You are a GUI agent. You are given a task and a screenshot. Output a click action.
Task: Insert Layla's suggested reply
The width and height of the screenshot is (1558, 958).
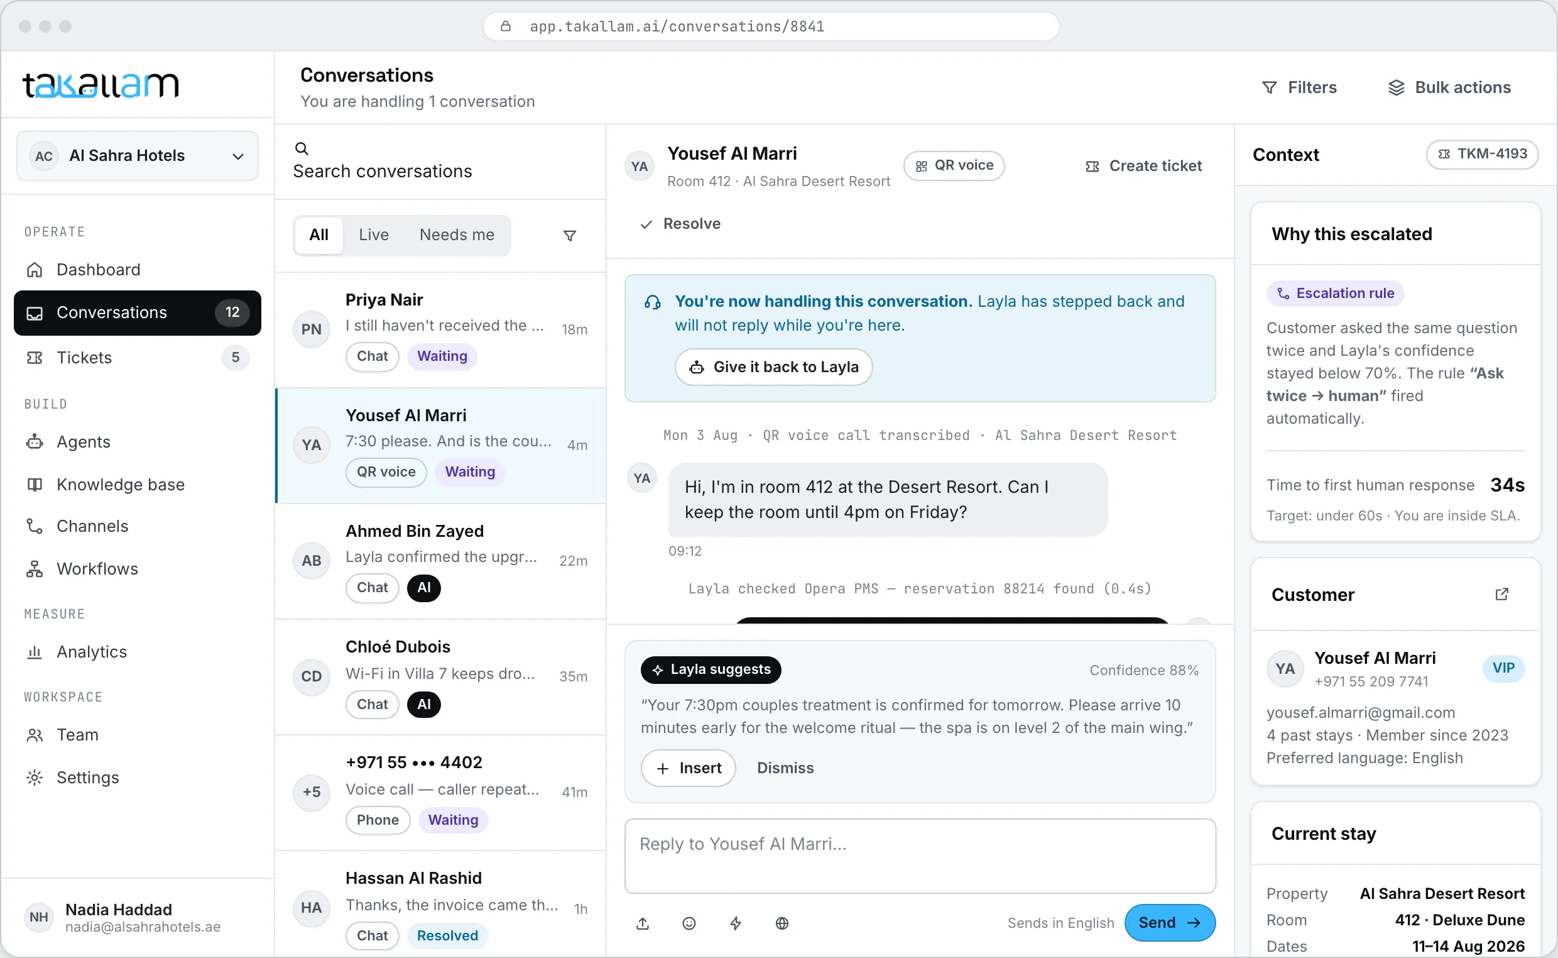click(x=688, y=768)
